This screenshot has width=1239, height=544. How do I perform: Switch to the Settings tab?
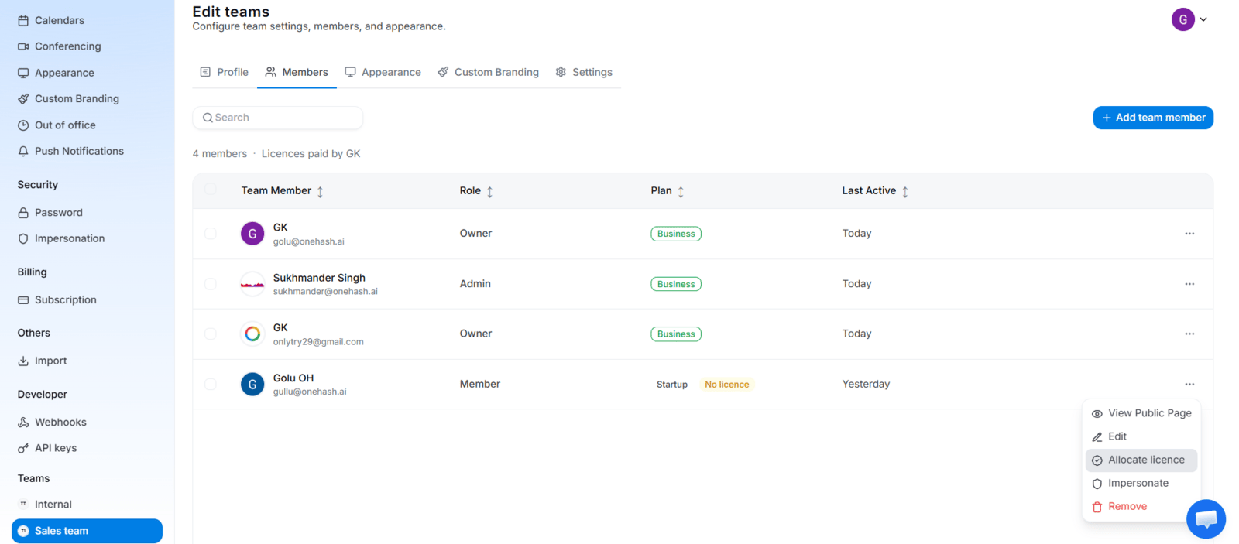click(585, 73)
